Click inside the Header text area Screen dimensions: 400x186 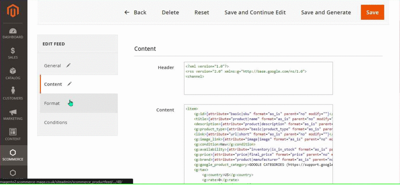[x=258, y=85]
